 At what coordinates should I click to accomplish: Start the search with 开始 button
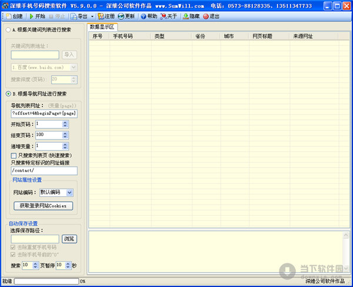(x=38, y=17)
